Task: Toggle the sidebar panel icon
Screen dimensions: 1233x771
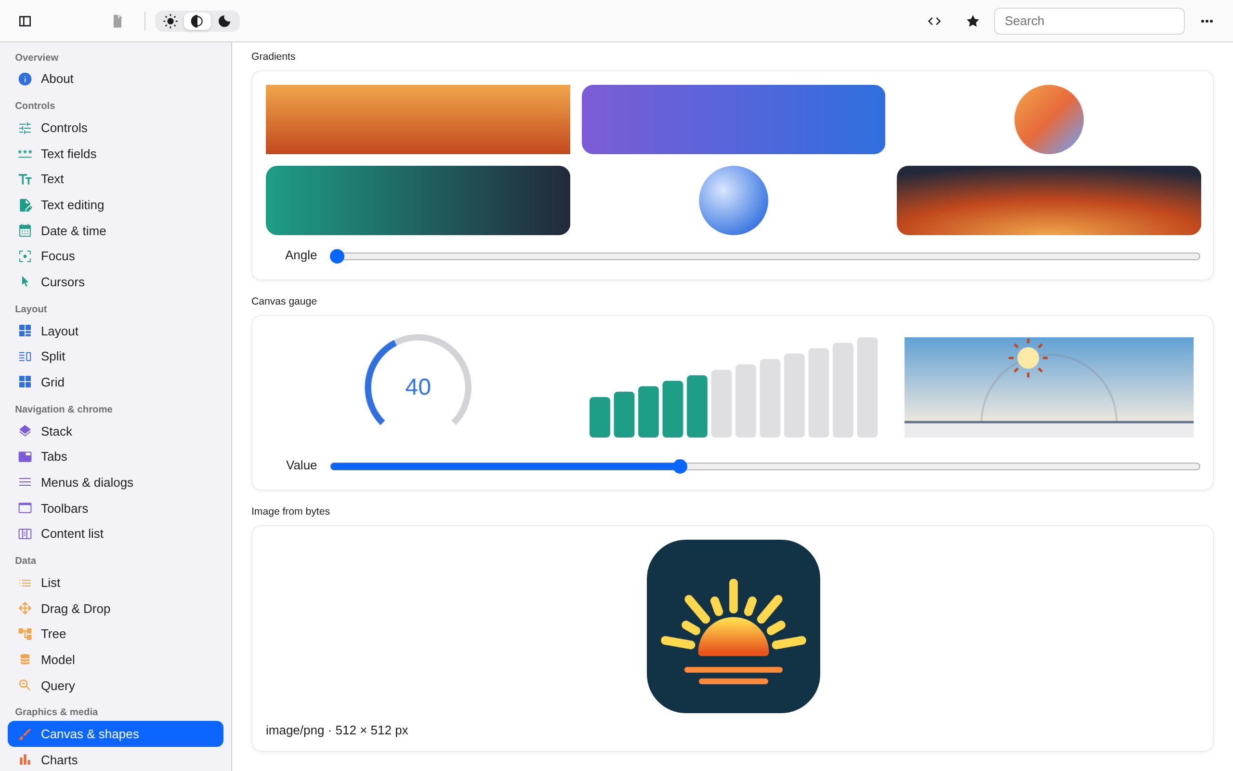Action: coord(25,21)
